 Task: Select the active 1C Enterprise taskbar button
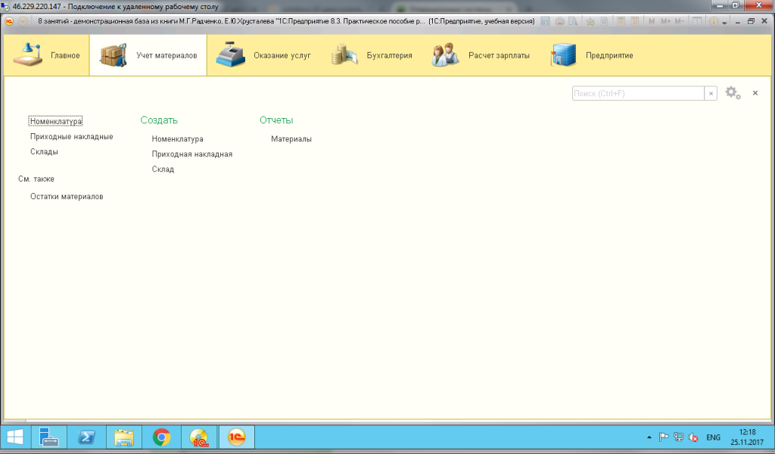click(237, 437)
